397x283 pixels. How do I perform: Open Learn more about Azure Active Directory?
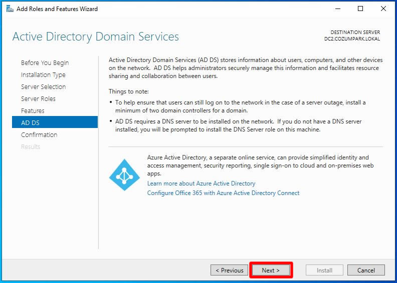[x=201, y=183]
